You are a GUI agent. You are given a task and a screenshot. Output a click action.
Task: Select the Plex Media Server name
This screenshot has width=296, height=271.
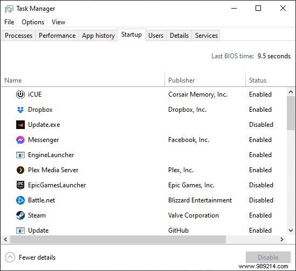coord(53,170)
